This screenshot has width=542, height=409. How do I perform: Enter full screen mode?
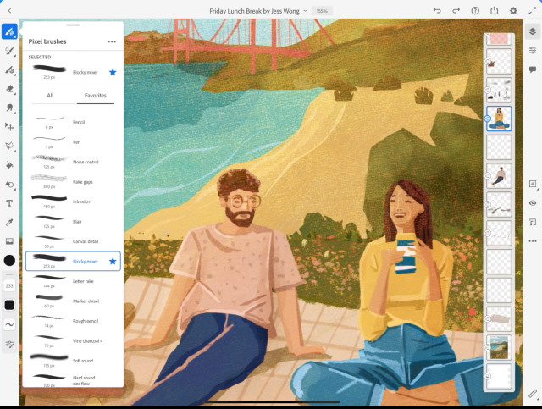pyautogui.click(x=533, y=11)
